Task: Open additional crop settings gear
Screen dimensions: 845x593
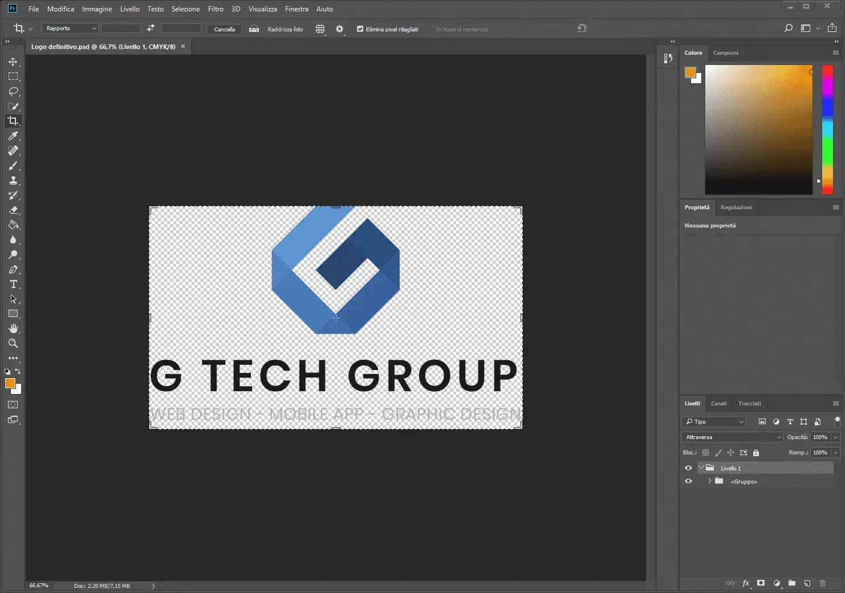Action: pyautogui.click(x=340, y=29)
